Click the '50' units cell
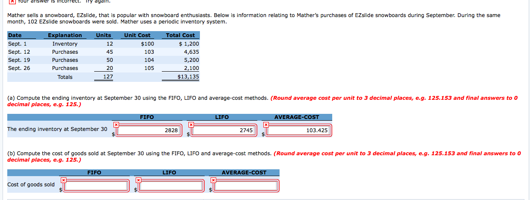Screen dimensions: 530x200 [x=110, y=60]
